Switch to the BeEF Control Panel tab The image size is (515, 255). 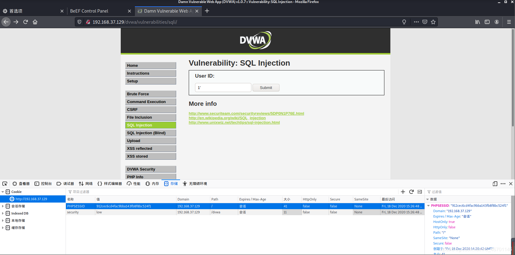[x=100, y=11]
